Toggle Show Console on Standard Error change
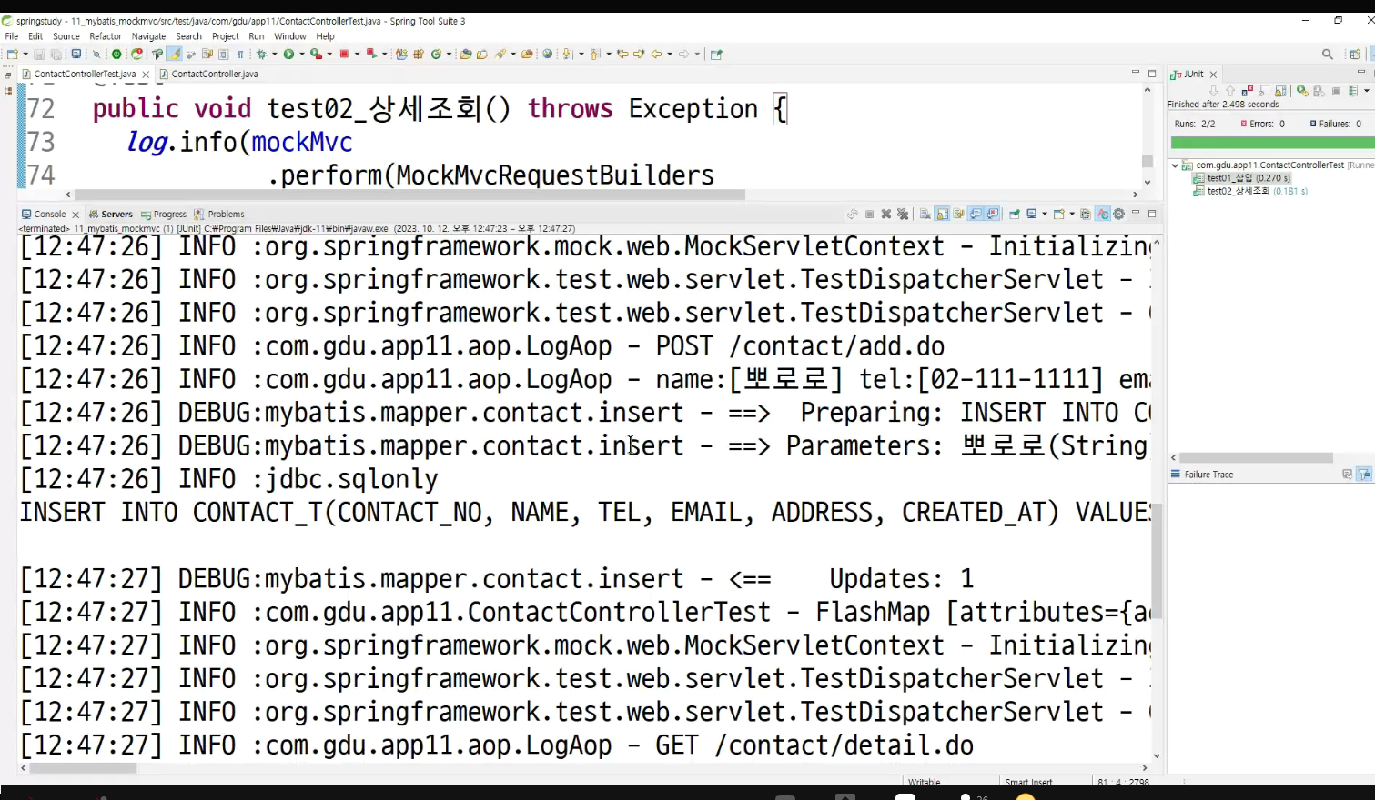This screenshot has width=1375, height=800. coord(993,215)
